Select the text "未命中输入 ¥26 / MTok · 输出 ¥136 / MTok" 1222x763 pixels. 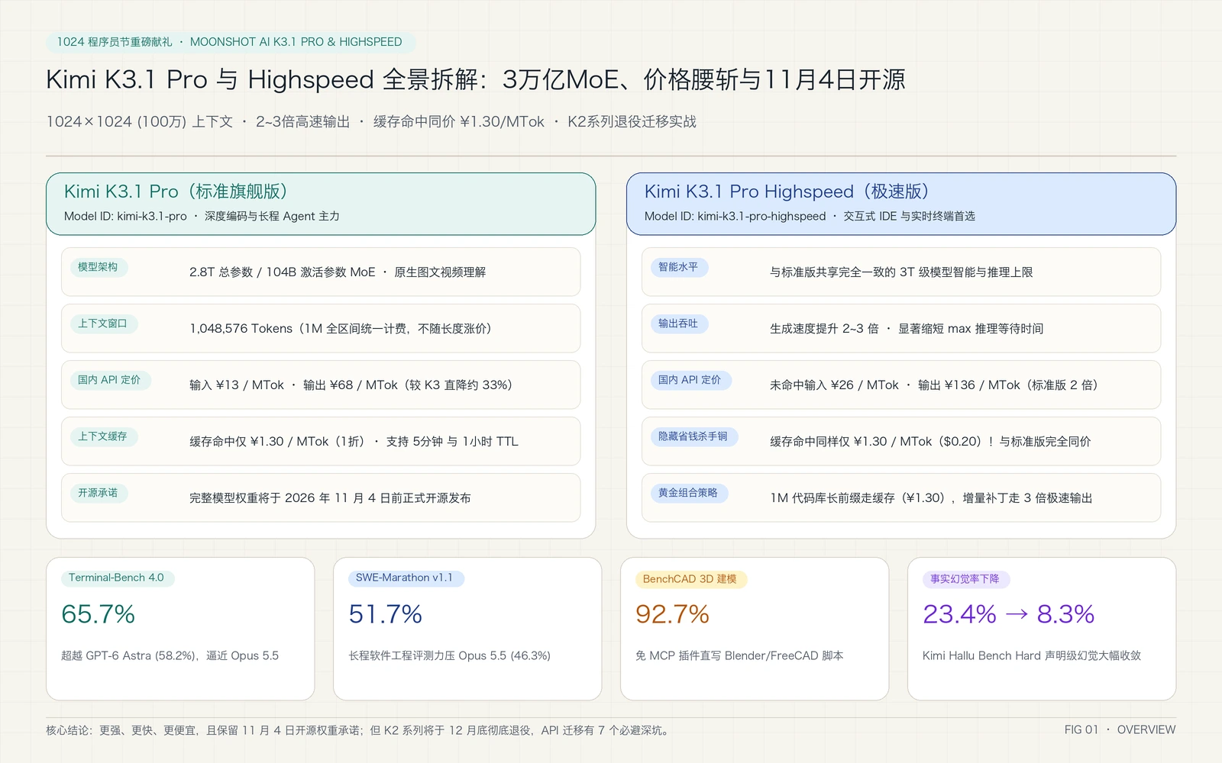[x=895, y=385]
